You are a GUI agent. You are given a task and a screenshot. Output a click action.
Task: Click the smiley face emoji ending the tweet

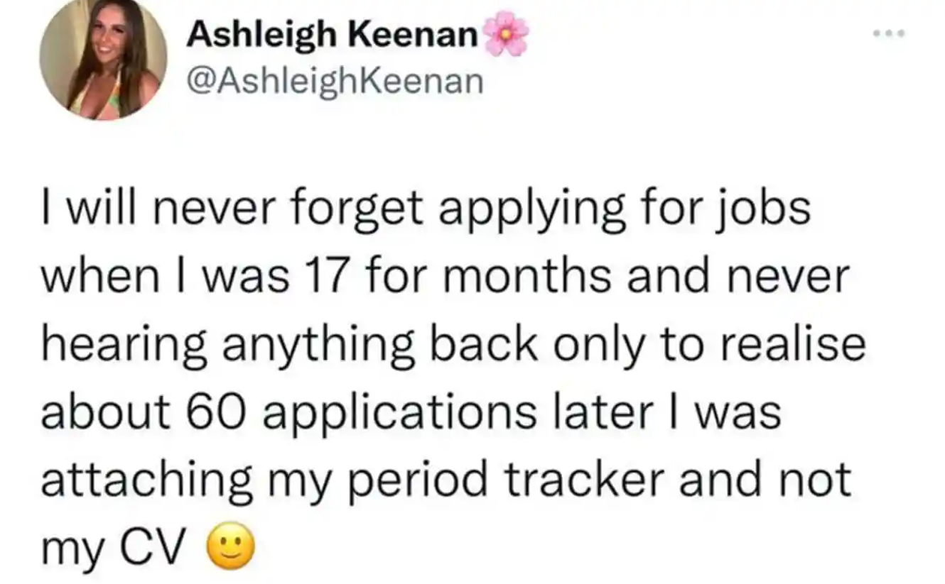click(229, 546)
